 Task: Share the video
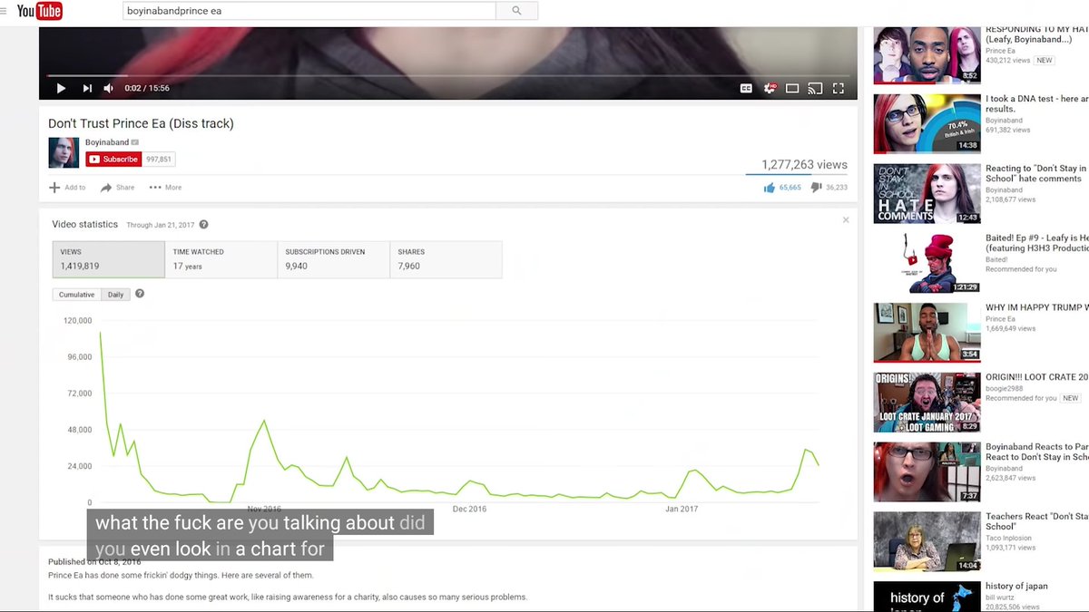(x=118, y=188)
